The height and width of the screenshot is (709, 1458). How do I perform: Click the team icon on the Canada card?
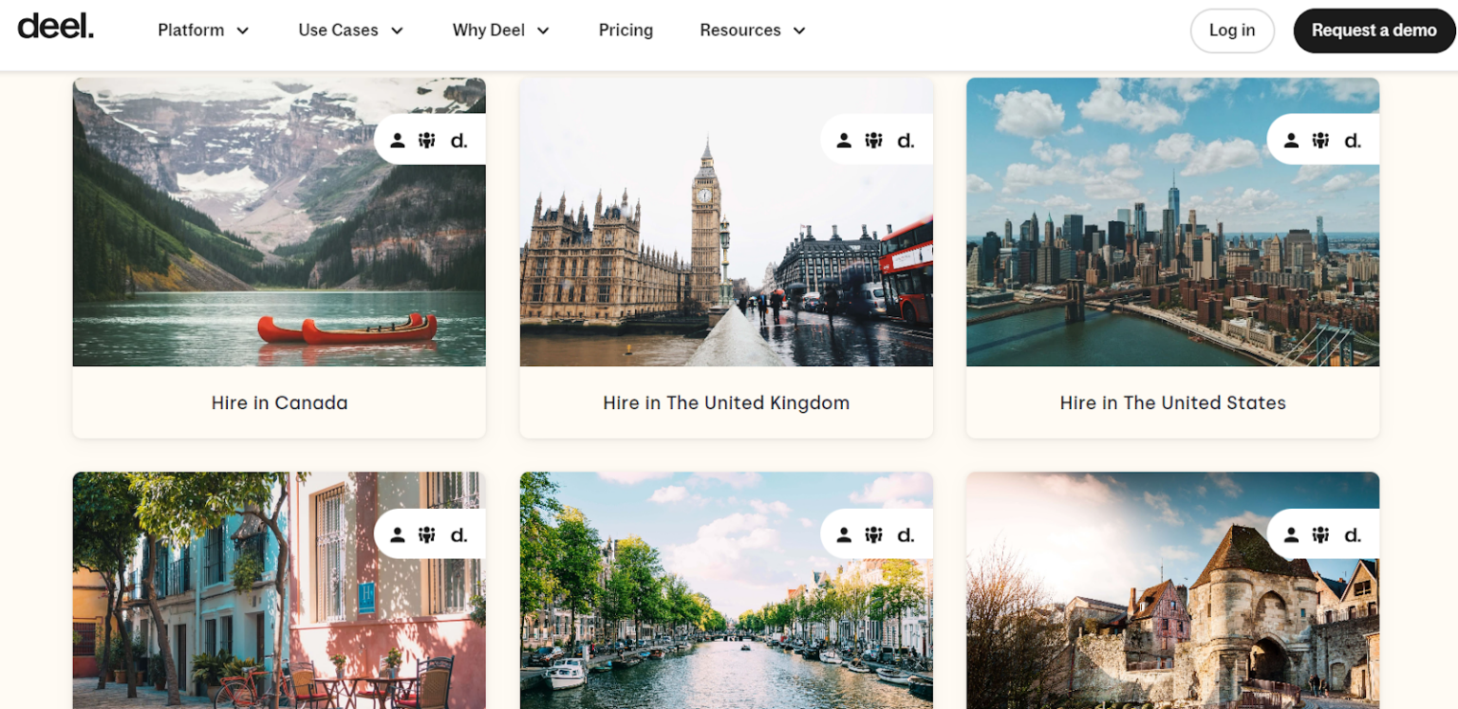click(x=428, y=139)
